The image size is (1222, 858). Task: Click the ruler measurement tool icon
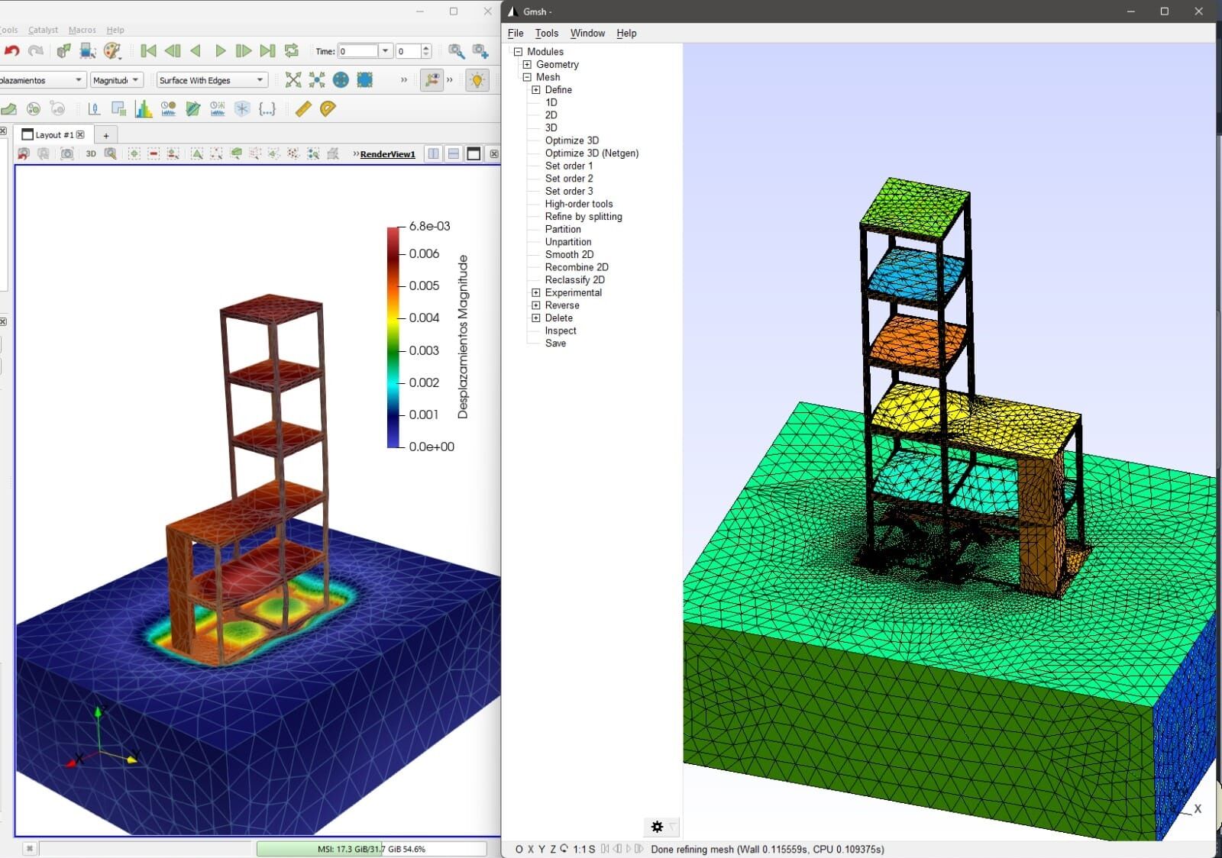[303, 109]
